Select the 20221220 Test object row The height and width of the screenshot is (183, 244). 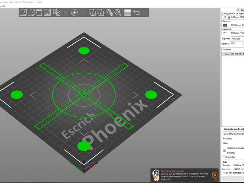click(233, 54)
